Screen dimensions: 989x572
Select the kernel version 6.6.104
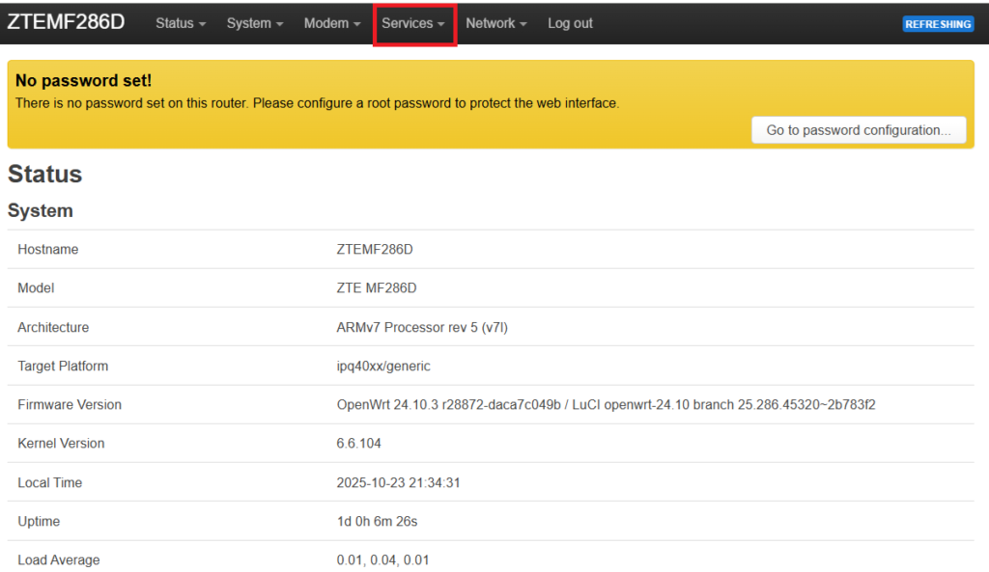click(356, 444)
